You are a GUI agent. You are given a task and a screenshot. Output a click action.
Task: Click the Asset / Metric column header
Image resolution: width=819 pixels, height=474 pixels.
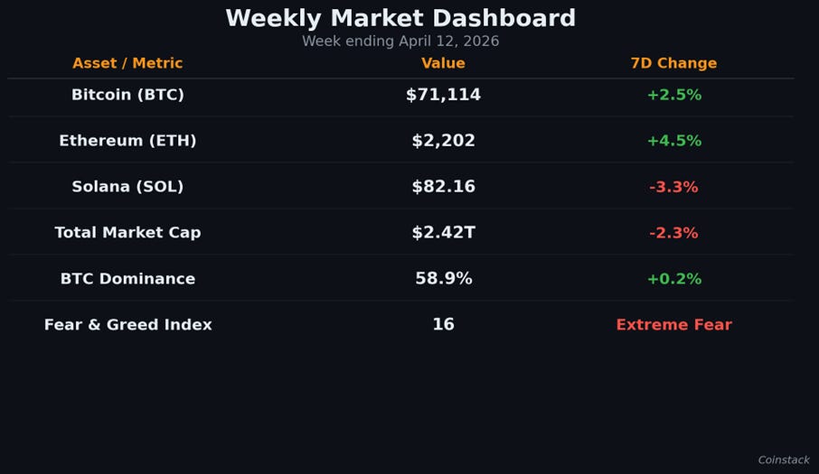click(127, 63)
